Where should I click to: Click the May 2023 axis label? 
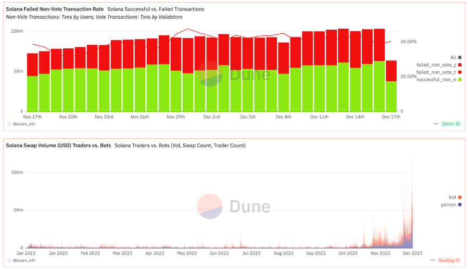coord(187,253)
